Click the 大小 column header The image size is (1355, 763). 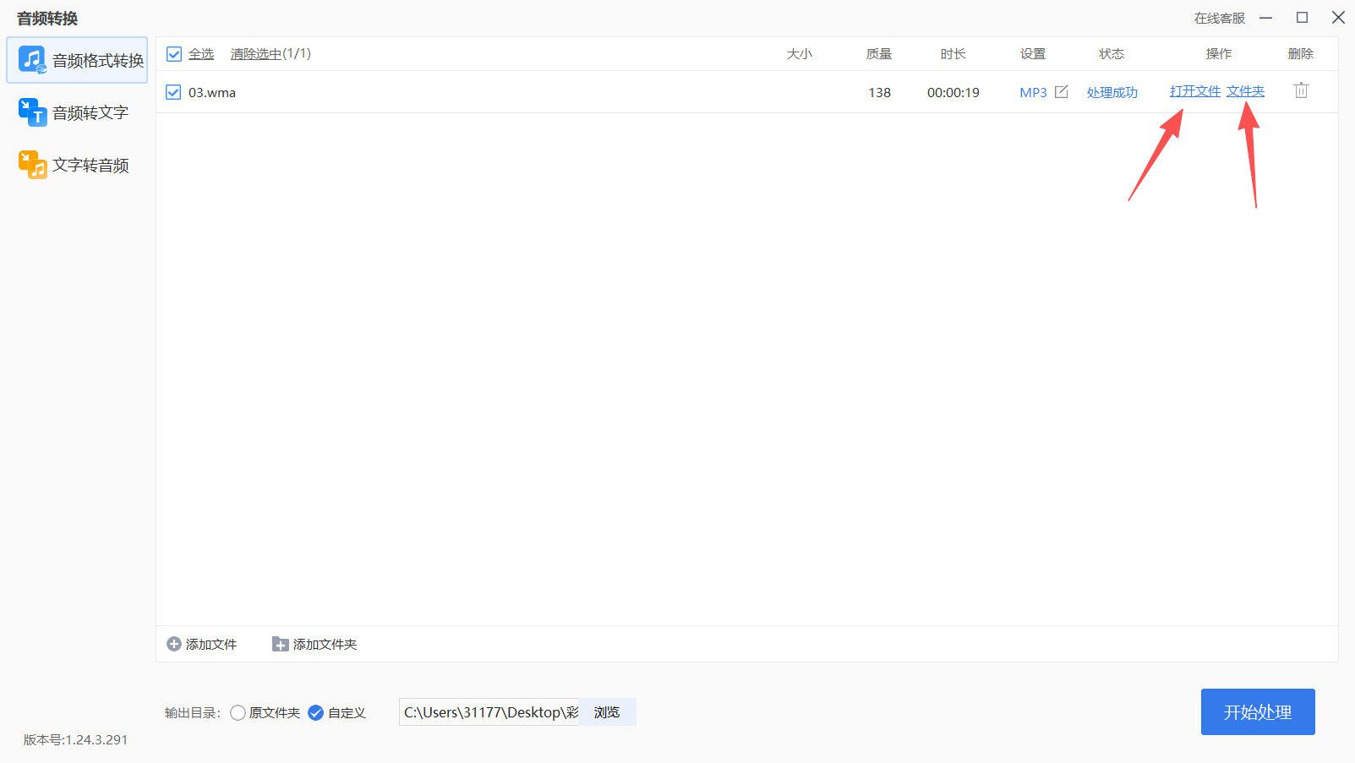[x=800, y=54]
